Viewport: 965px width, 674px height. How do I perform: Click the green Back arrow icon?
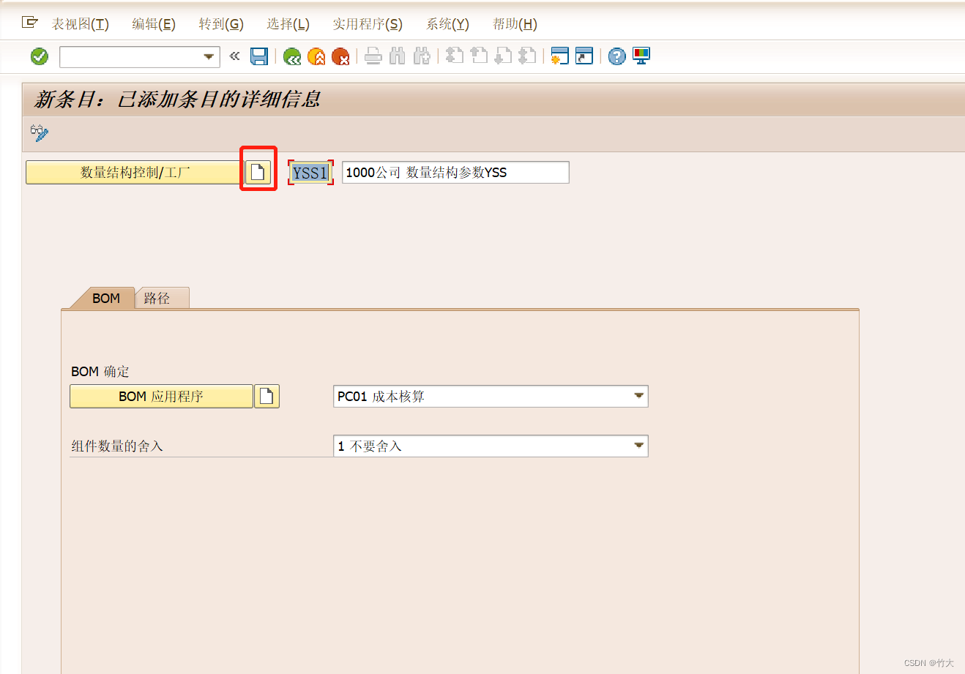pyautogui.click(x=292, y=56)
